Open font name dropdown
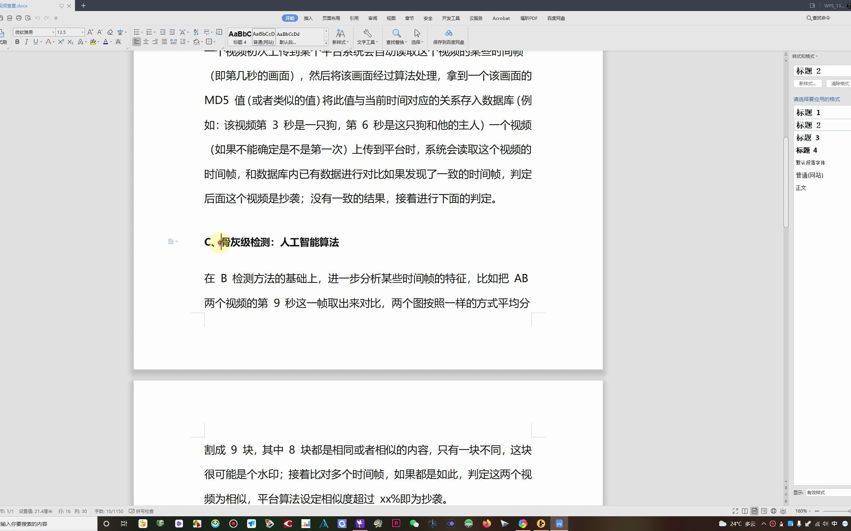851x531 pixels. 53,32
